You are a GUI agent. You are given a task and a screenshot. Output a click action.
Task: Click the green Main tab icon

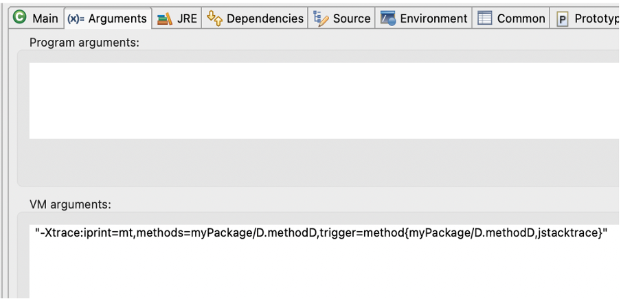point(19,17)
